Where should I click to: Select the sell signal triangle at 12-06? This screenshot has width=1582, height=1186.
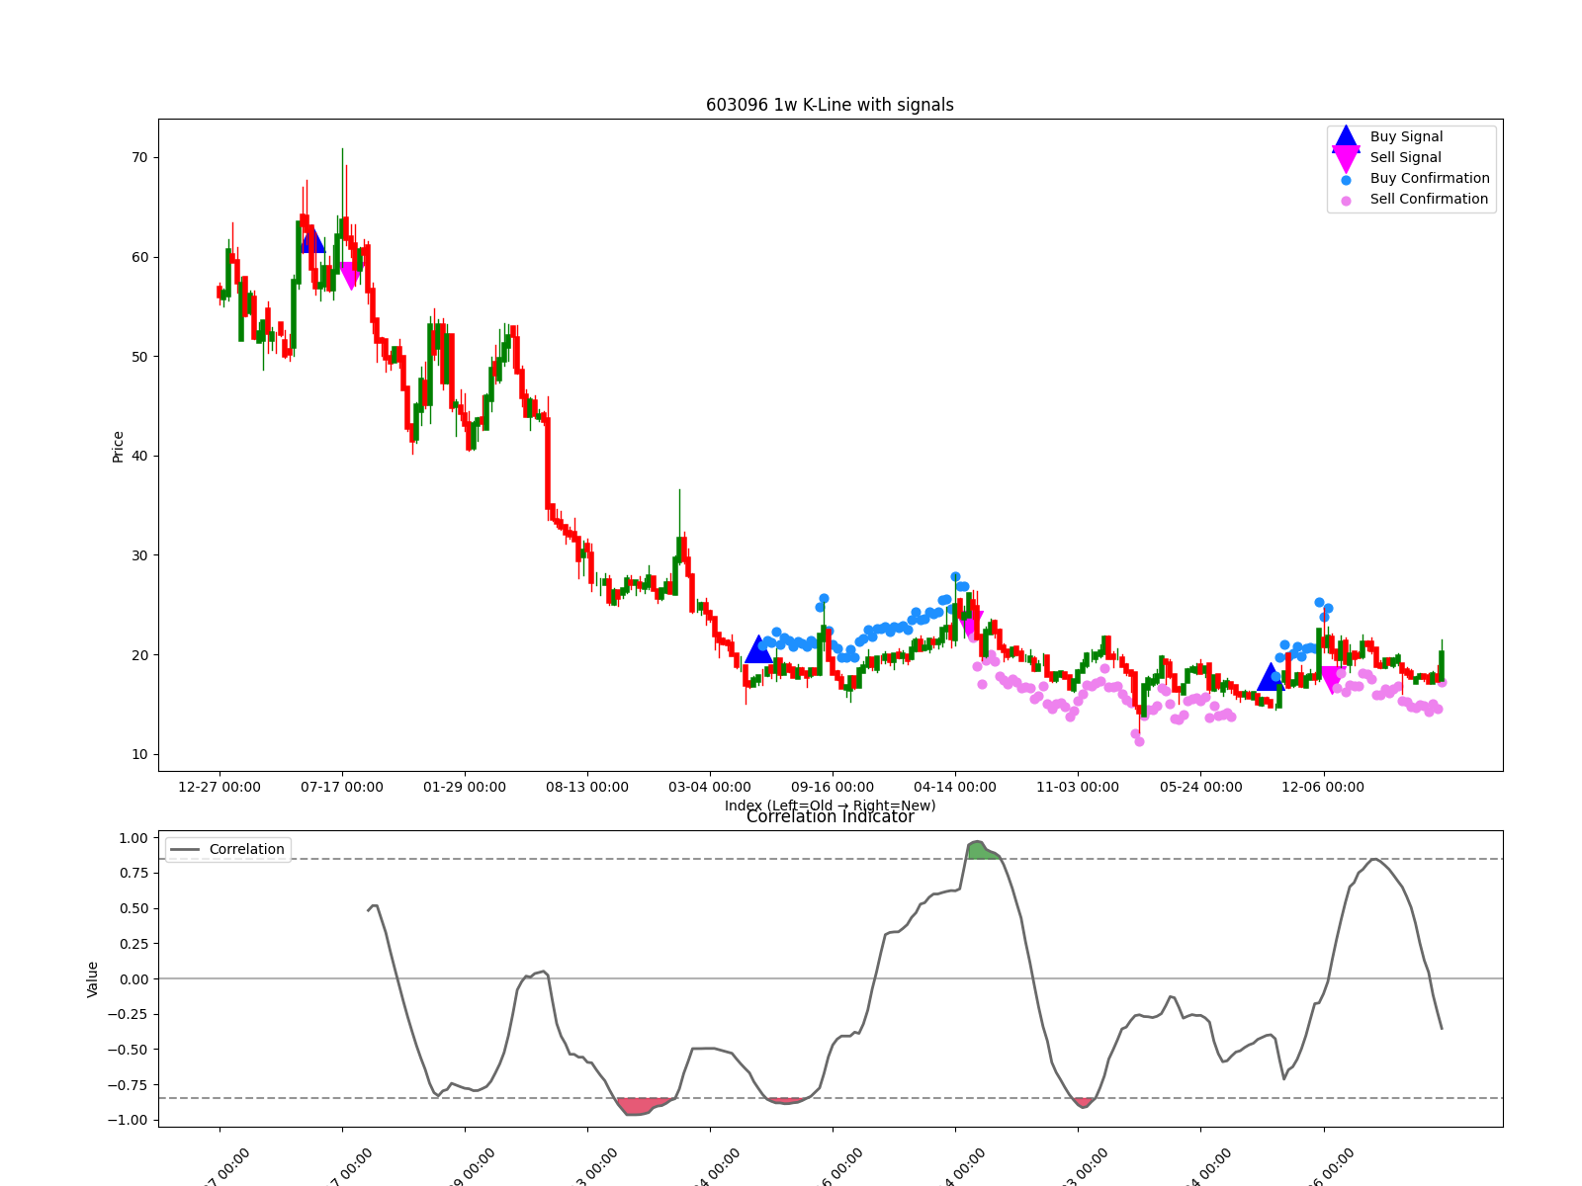(x=1331, y=679)
